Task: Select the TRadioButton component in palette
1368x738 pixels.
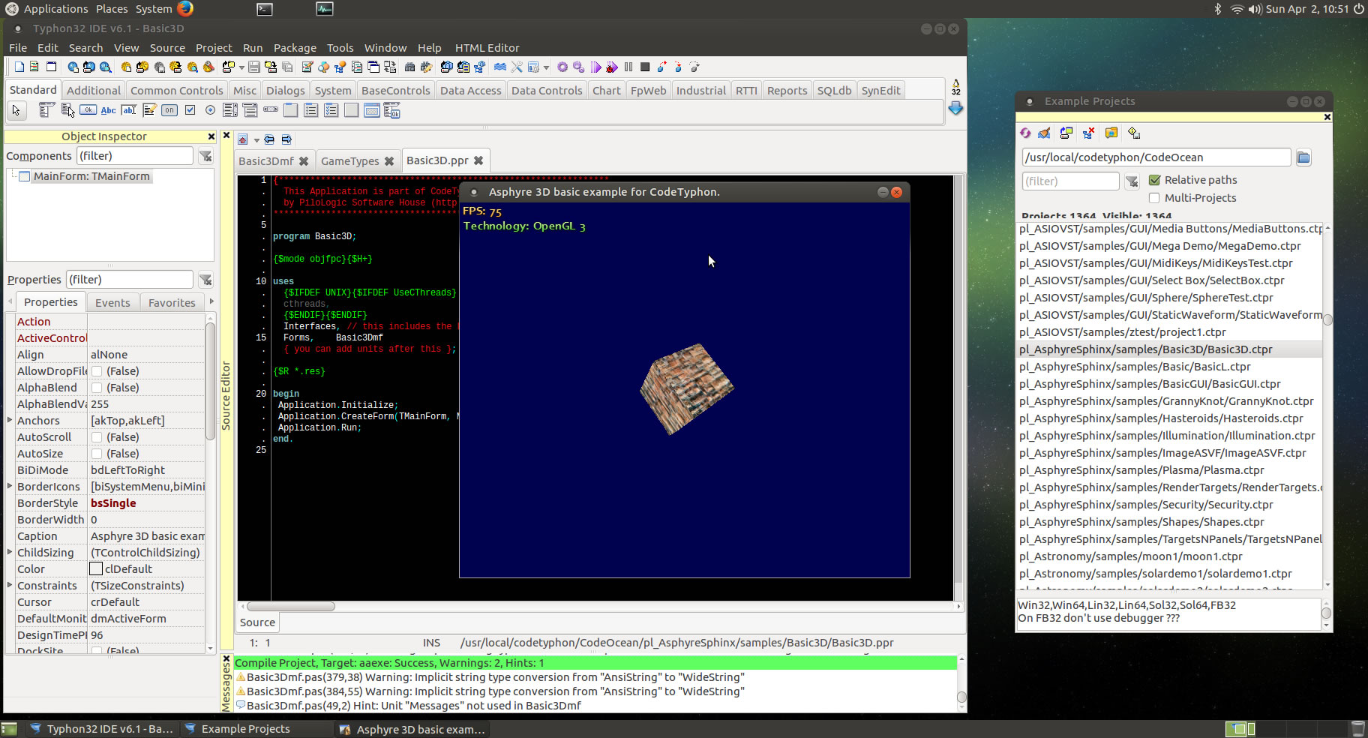Action: tap(210, 110)
